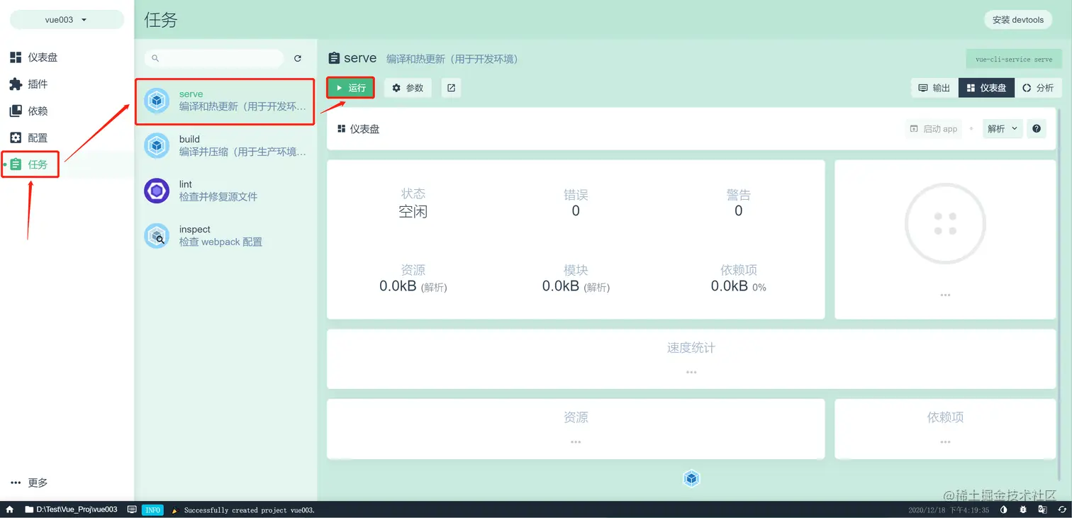Click the translate icon in status bar
The image size is (1072, 518).
click(x=1043, y=510)
